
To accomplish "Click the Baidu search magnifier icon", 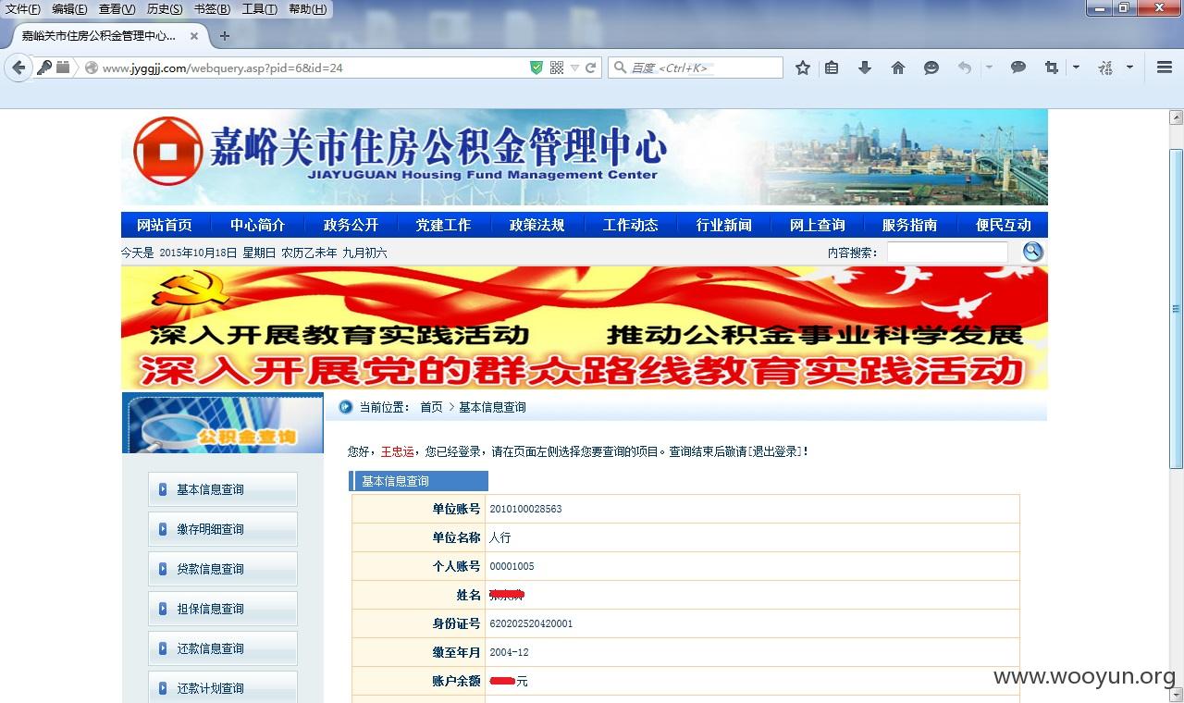I will coord(619,68).
